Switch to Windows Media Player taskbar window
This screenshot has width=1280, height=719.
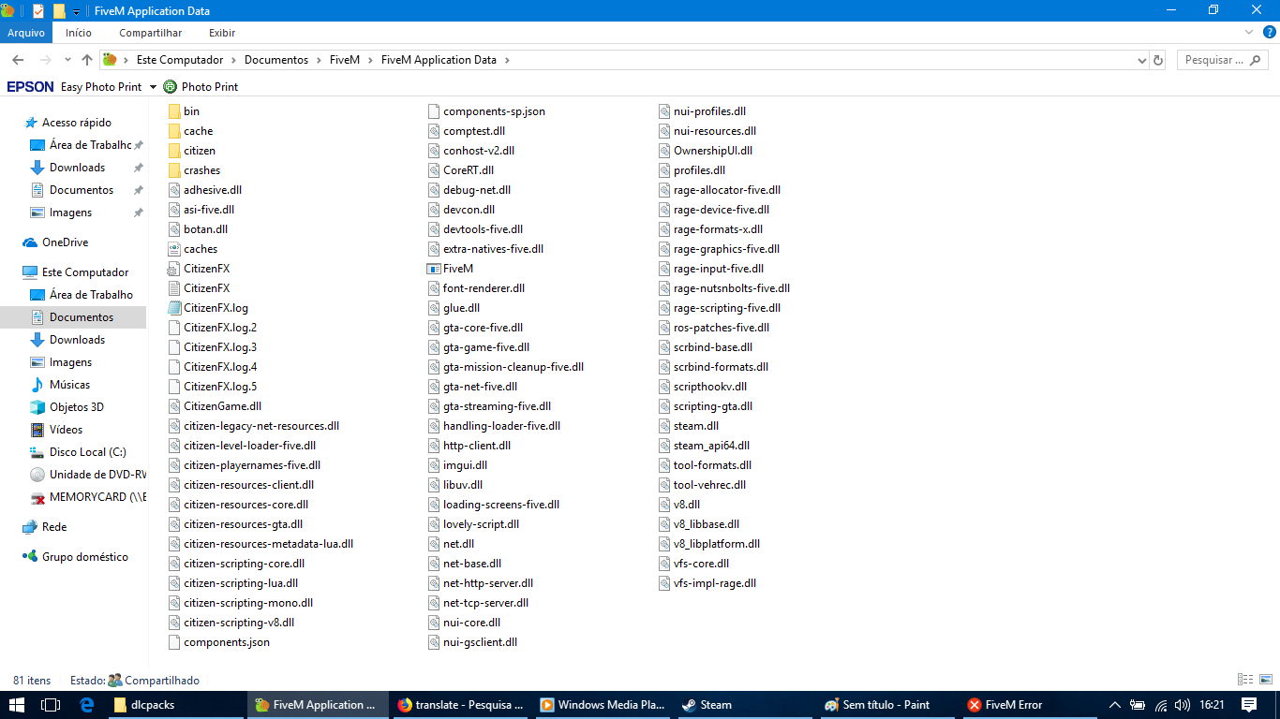[603, 705]
